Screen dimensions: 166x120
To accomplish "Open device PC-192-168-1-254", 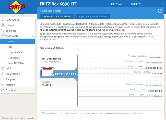I will (154, 86).
